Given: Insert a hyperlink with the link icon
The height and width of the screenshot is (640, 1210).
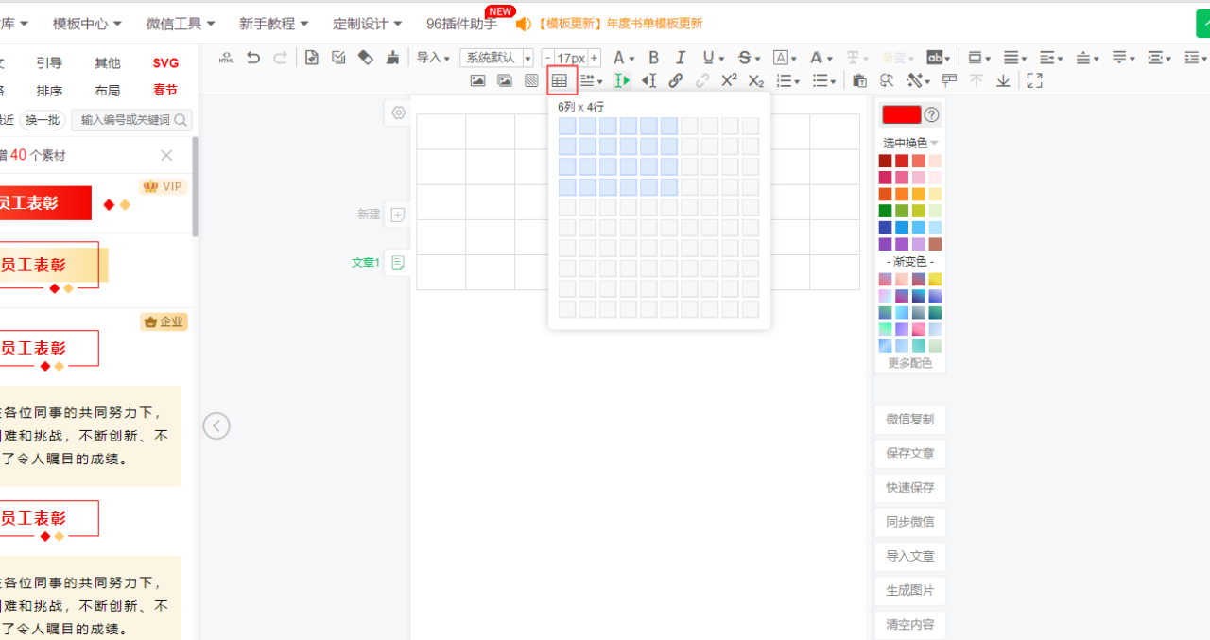Looking at the screenshot, I should [675, 81].
